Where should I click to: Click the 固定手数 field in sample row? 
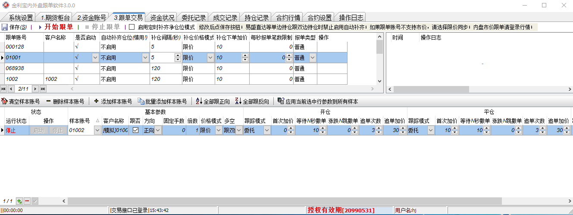pos(174,130)
